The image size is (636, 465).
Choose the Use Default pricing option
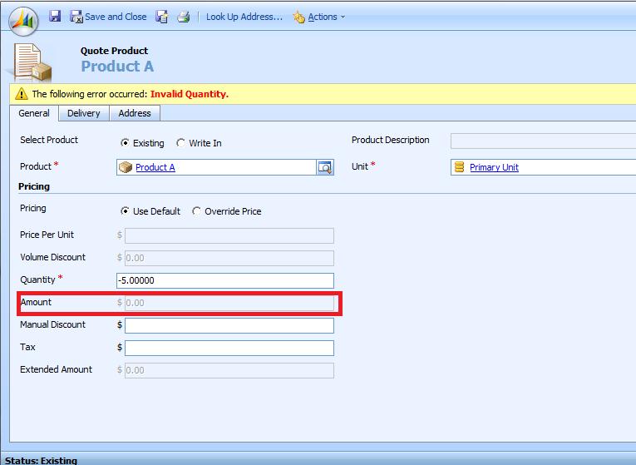(126, 211)
